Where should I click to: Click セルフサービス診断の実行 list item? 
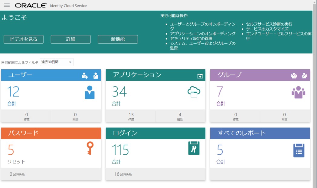[x=269, y=24]
